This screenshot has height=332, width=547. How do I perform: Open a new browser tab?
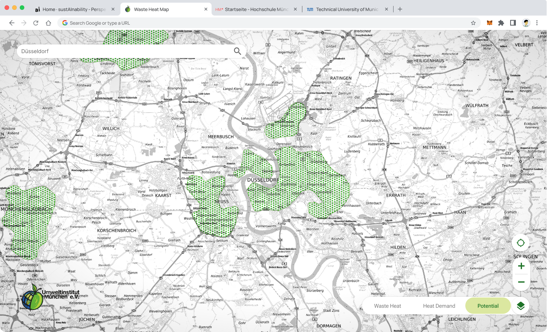pyautogui.click(x=400, y=9)
